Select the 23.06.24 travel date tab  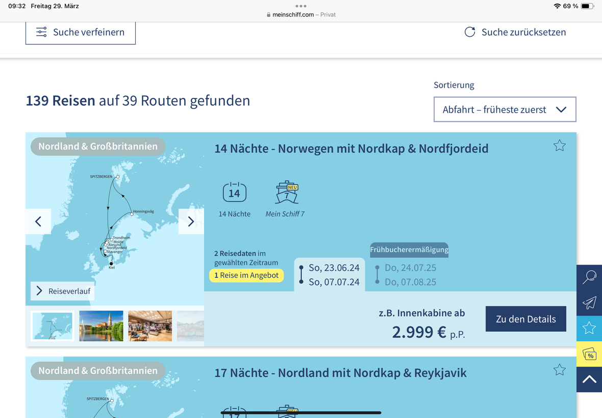coord(330,275)
